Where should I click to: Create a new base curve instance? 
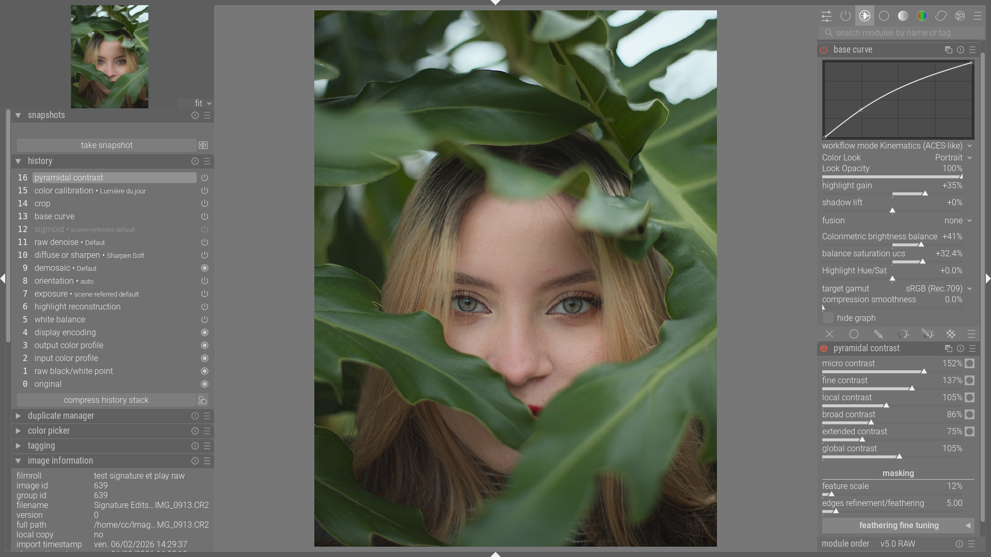(948, 50)
